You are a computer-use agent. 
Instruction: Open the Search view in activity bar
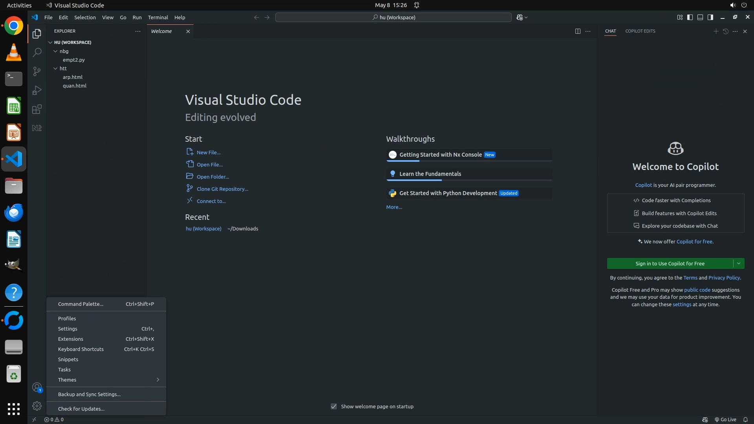click(37, 52)
